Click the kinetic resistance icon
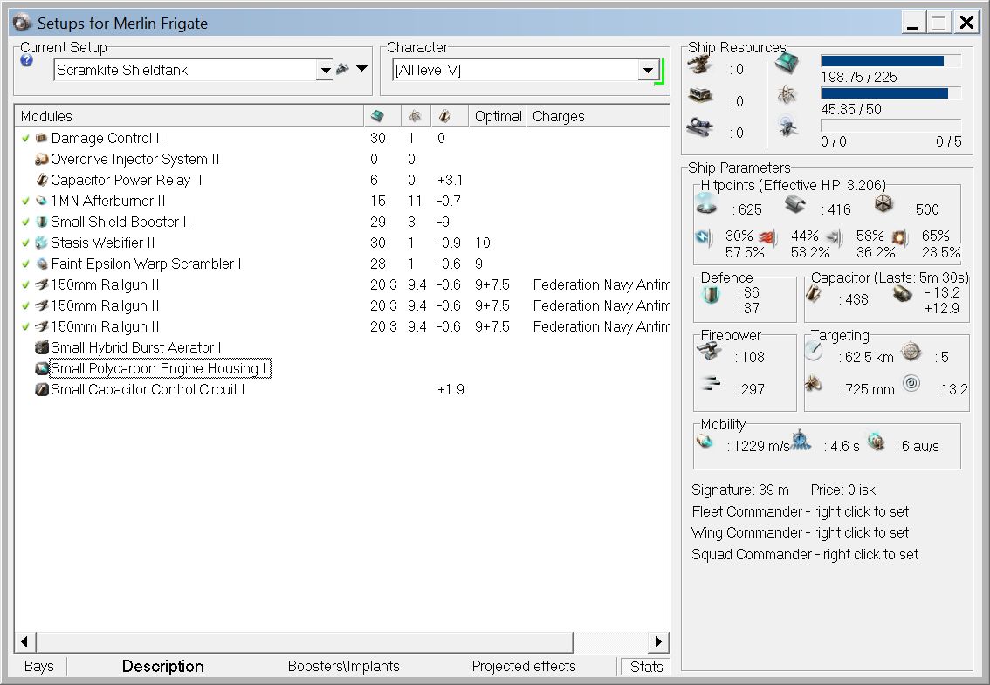 [x=835, y=237]
